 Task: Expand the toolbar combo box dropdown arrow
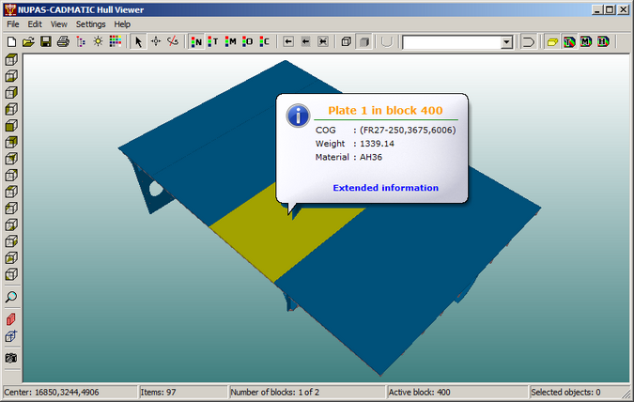tap(506, 42)
